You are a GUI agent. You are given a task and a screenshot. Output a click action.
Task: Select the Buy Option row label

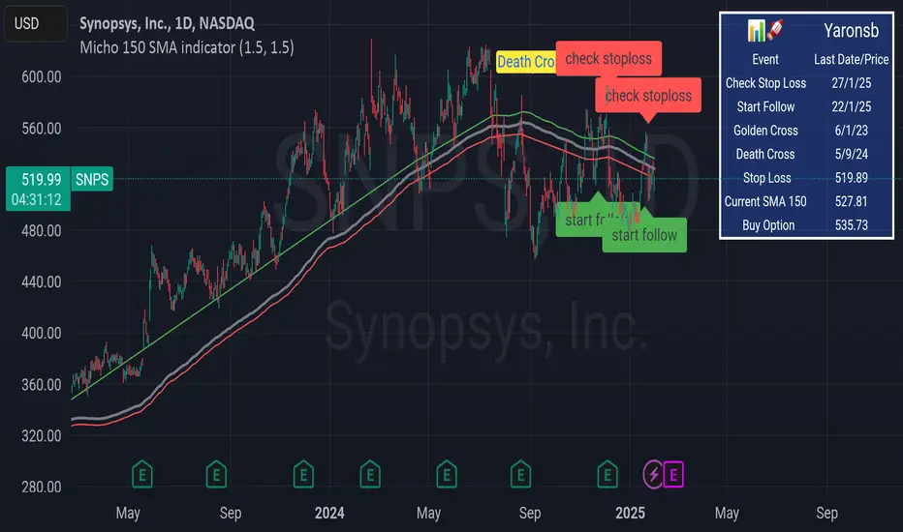coord(768,224)
